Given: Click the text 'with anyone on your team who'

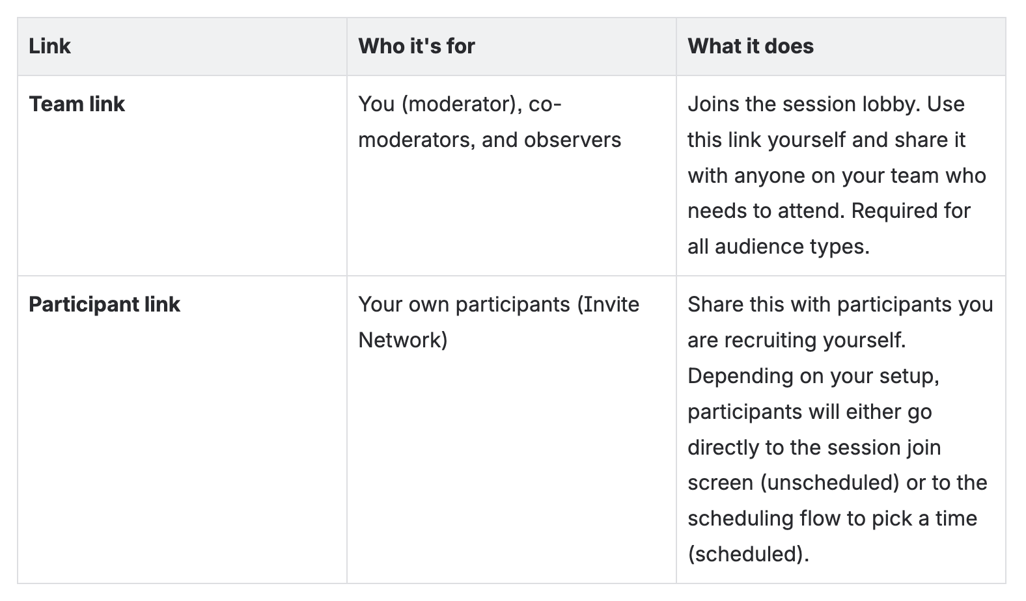Looking at the screenshot, I should pyautogui.click(x=837, y=176).
